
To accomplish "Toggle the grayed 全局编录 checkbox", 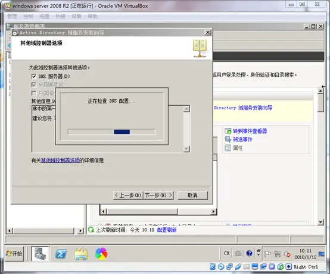I will click(x=34, y=84).
